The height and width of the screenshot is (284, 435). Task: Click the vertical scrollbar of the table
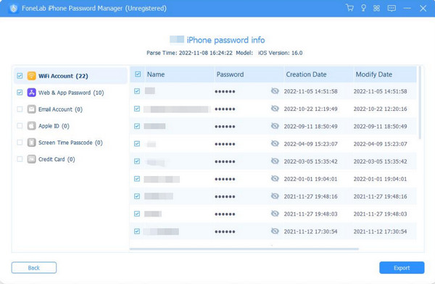coord(420,103)
